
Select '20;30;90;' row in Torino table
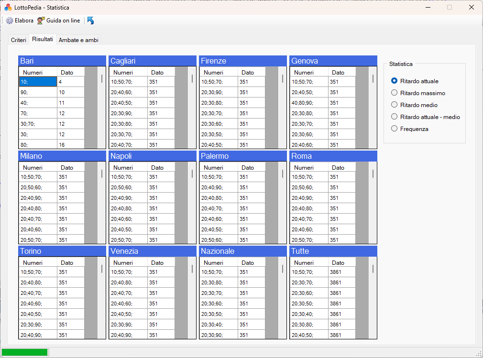tap(52, 325)
